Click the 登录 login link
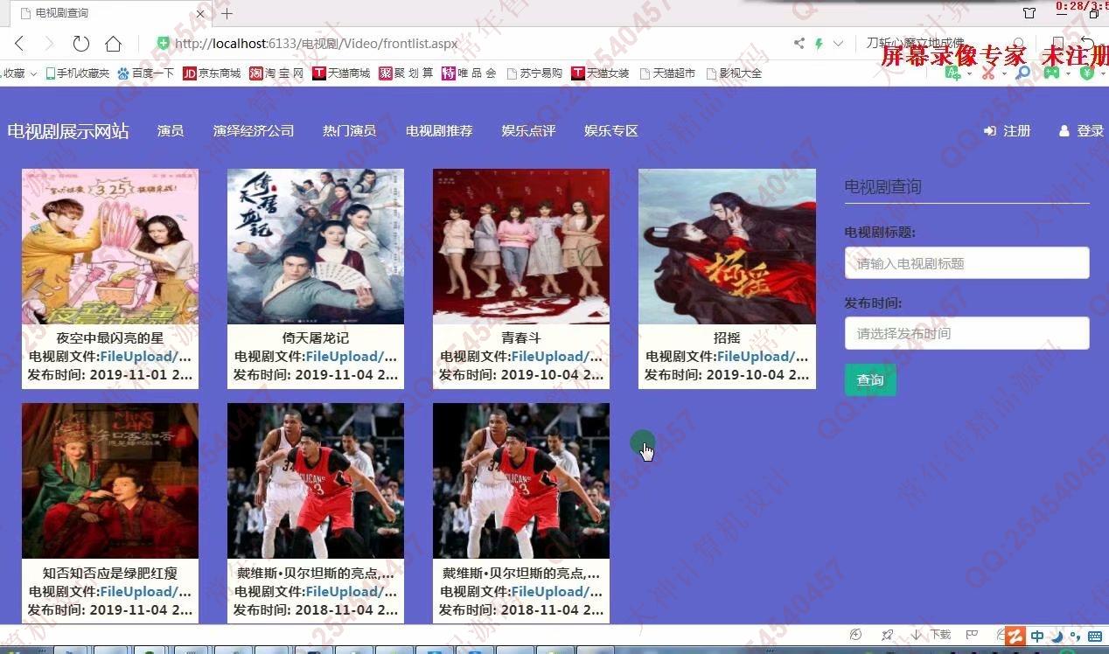 (1081, 131)
